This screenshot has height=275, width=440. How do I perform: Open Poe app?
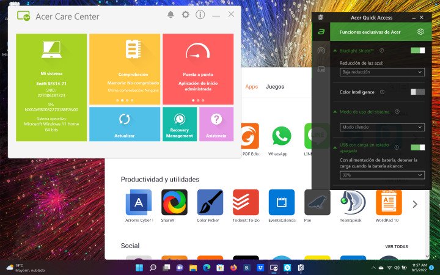[x=317, y=202]
